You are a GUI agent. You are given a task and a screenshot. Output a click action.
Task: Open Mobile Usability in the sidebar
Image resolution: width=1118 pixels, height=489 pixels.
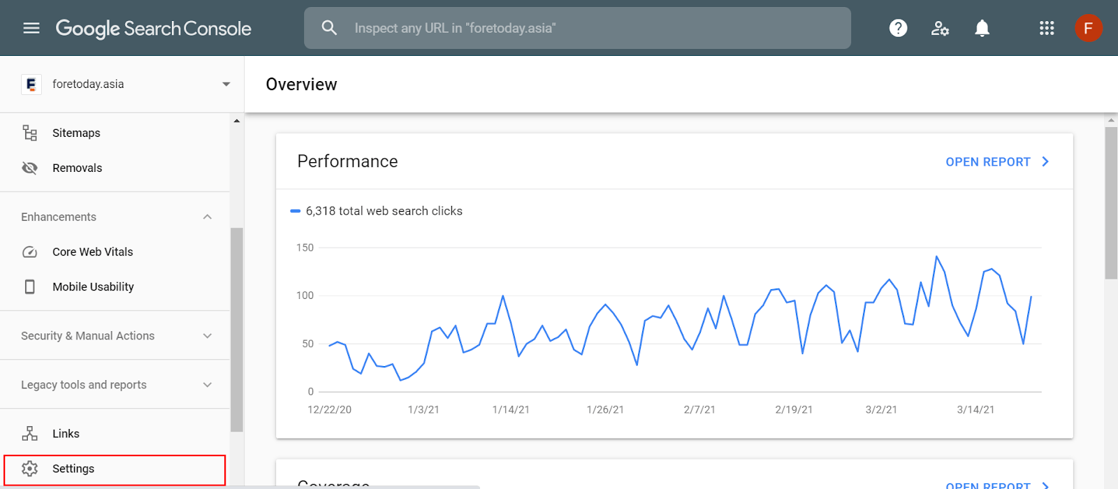click(x=93, y=286)
